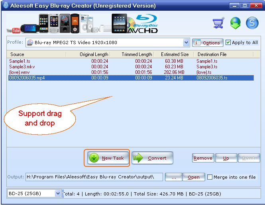The width and height of the screenshot is (265, 205).
Task: Click the Options button list icon
Action: pyautogui.click(x=197, y=43)
